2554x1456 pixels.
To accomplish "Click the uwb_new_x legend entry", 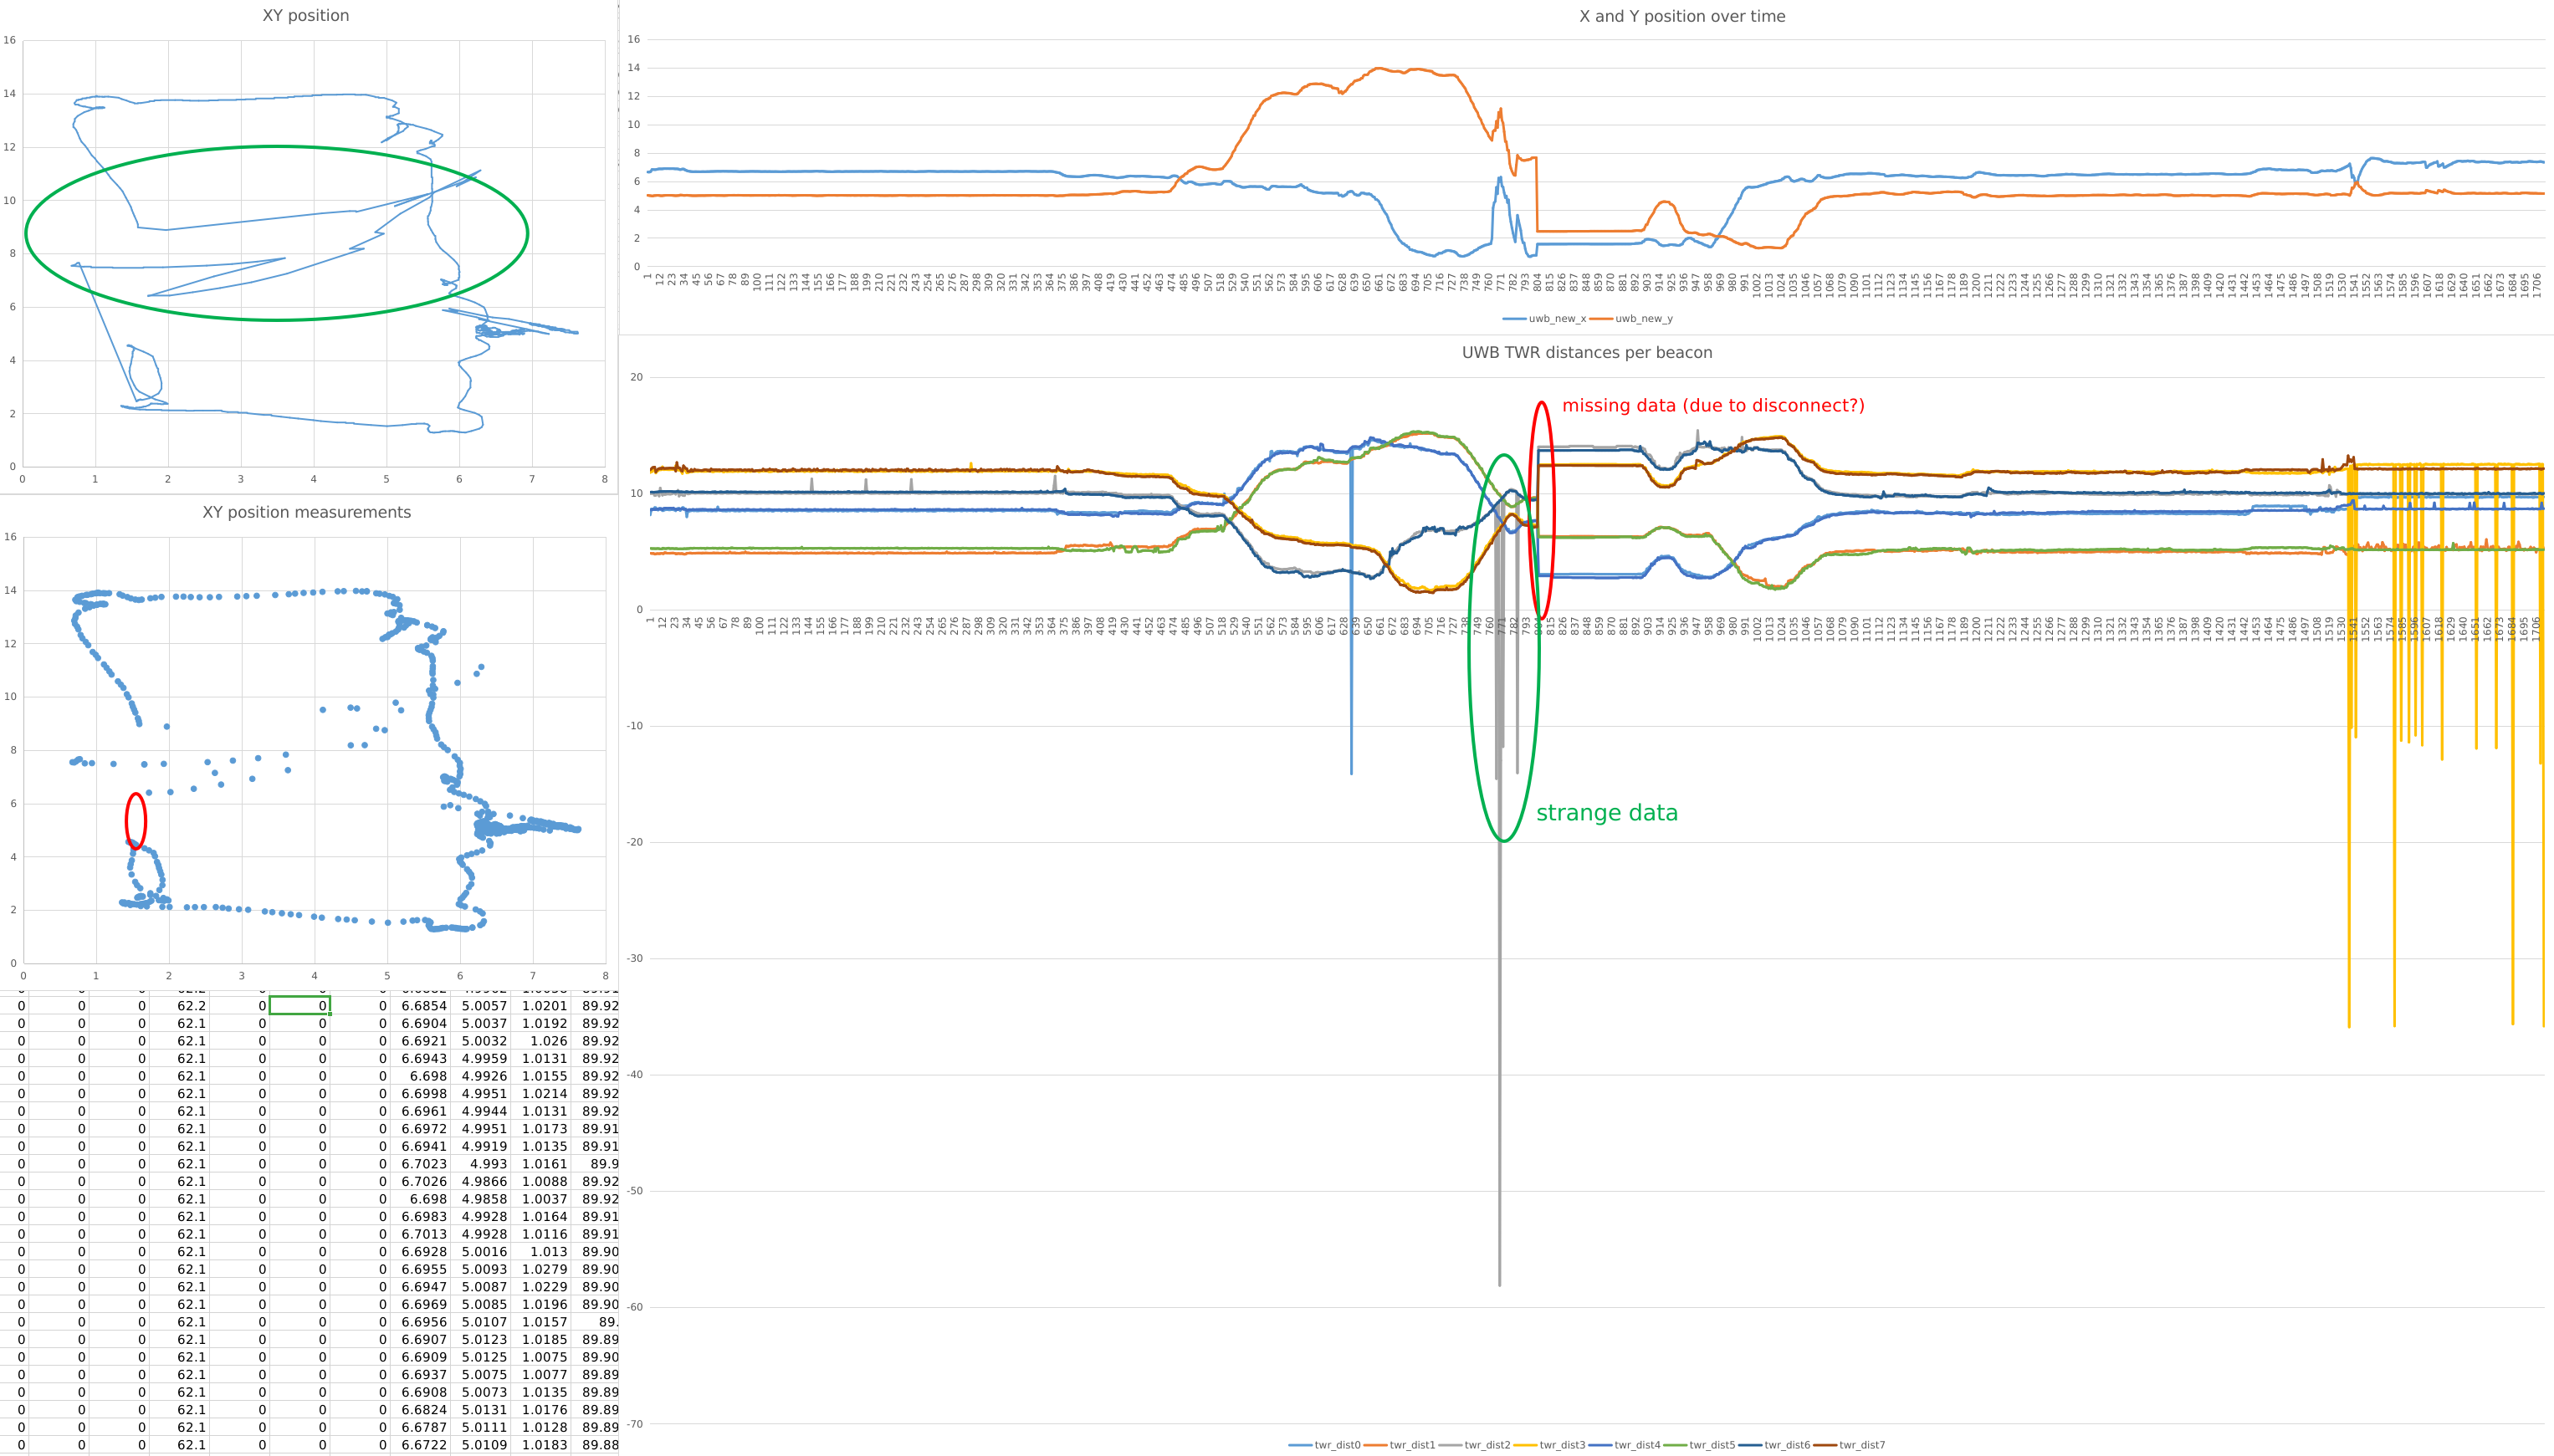I will pyautogui.click(x=1556, y=319).
